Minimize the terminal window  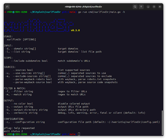point(148,7)
